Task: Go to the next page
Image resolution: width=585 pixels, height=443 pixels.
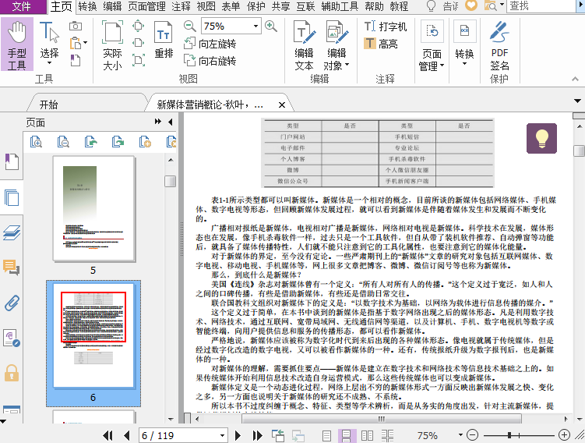Action: coord(238,435)
